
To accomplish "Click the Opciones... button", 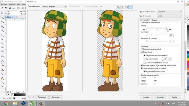I will click(56, 97).
